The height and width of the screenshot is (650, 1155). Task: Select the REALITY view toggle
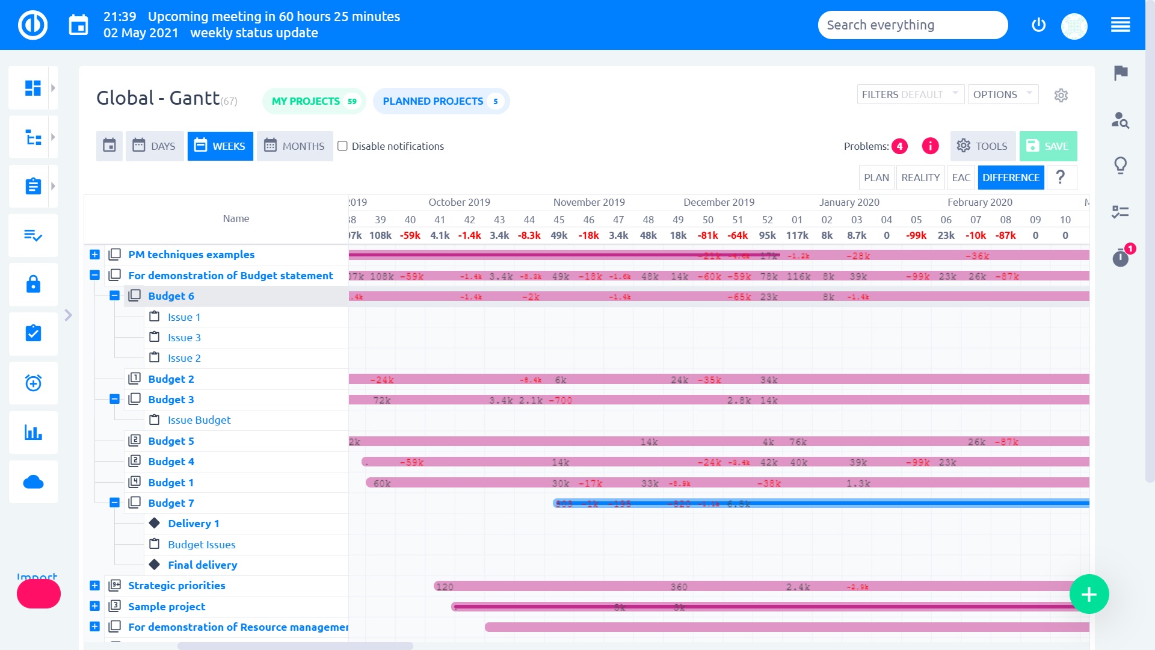[920, 178]
